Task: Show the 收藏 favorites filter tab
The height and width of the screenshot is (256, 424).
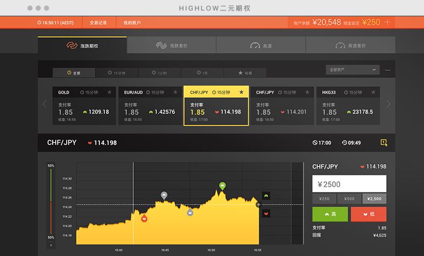Action: pyautogui.click(x=245, y=73)
